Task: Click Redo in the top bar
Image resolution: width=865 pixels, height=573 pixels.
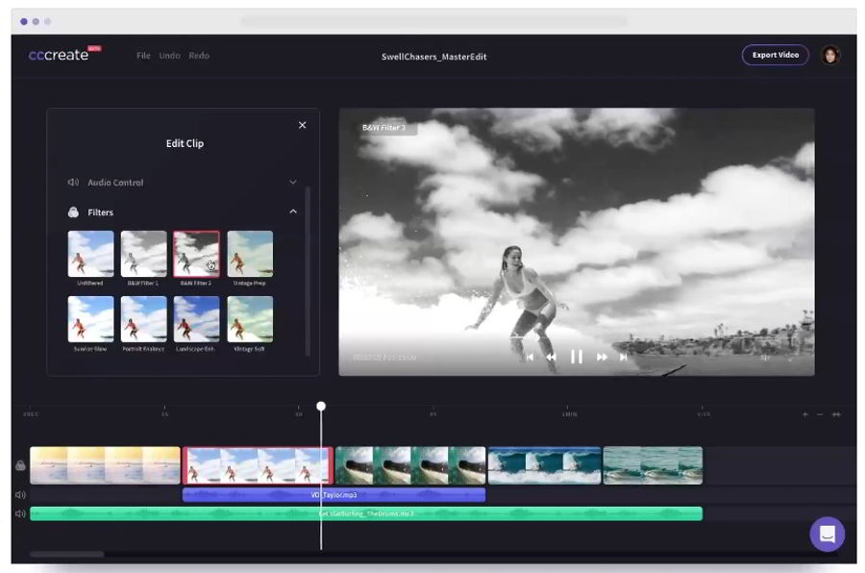Action: pyautogui.click(x=199, y=56)
